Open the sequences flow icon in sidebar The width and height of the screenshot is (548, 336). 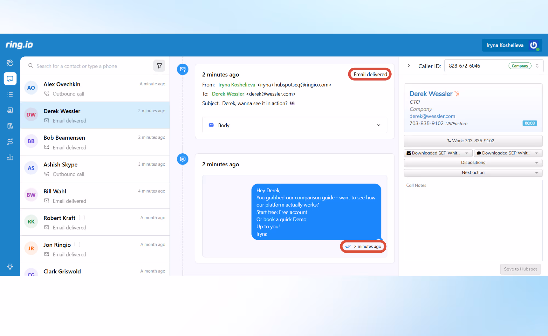pos(10,142)
